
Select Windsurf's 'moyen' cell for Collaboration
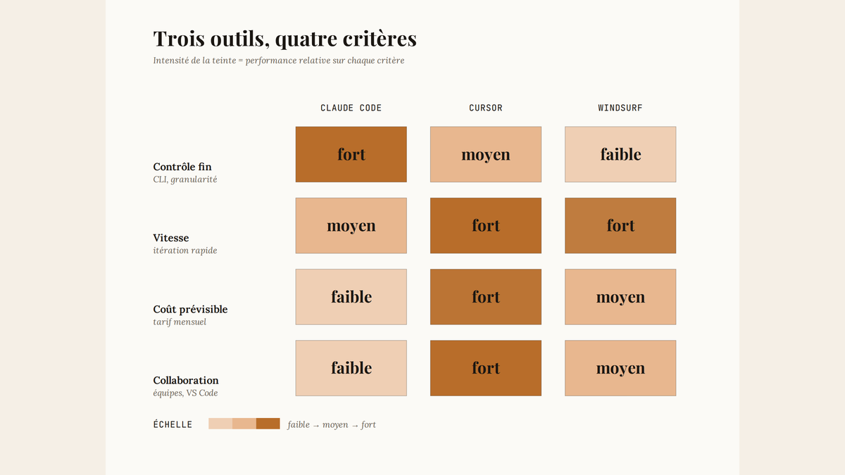pos(620,368)
